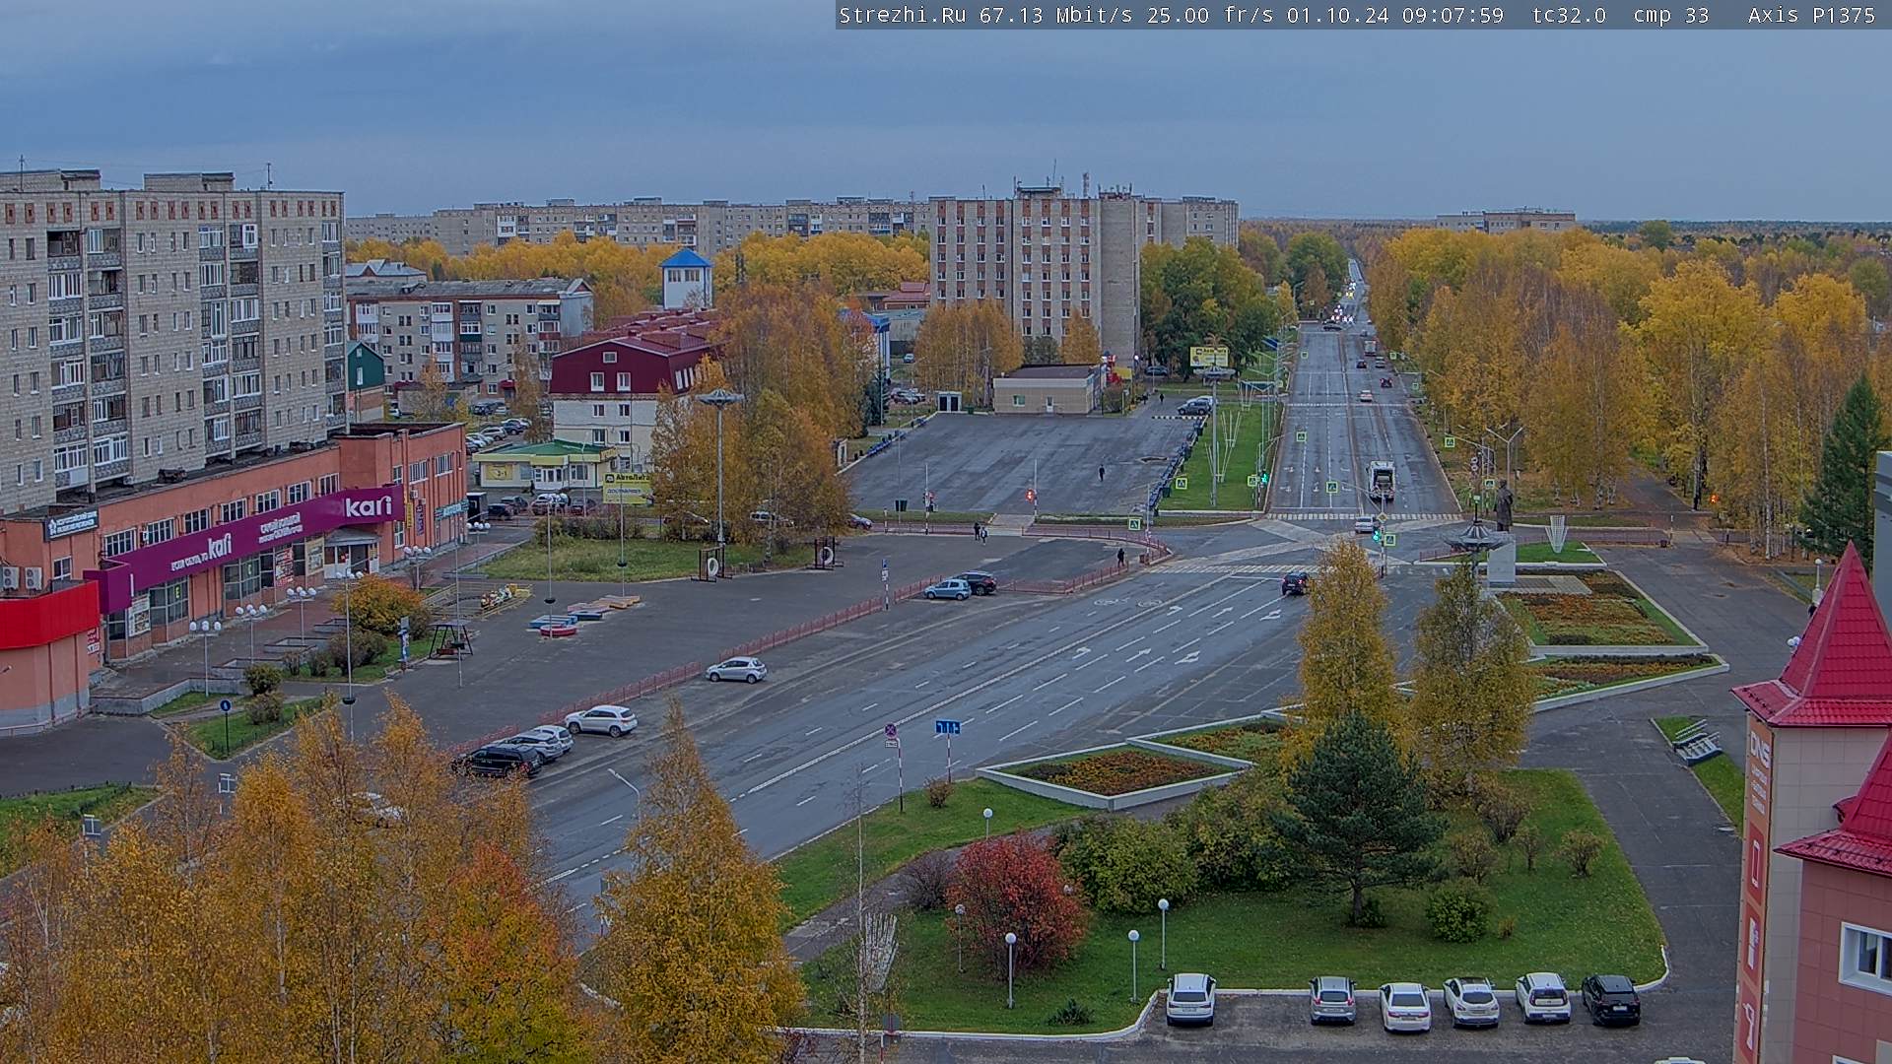
Task: Select the tc32.0 overlay value
Action: (1569, 15)
